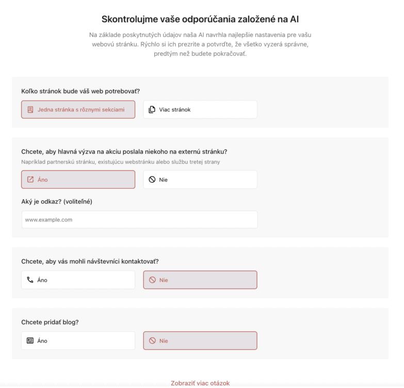Focus the www.example.com link input field
Screen dimensions: 404x388
139,220
